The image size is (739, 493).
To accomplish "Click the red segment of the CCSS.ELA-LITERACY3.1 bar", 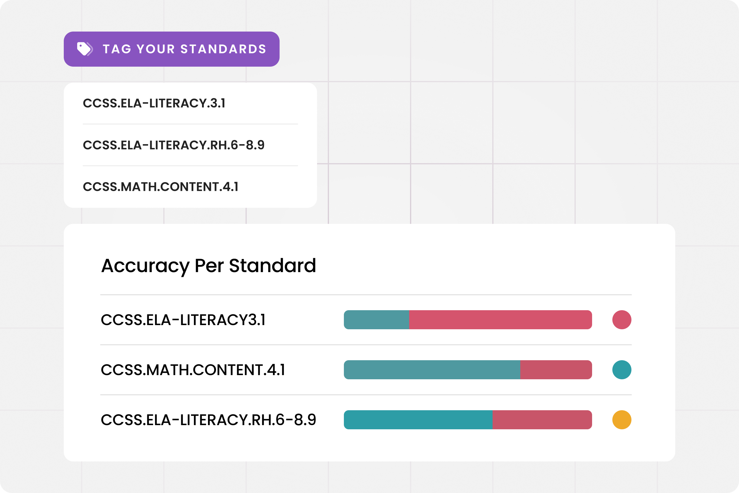I will (x=500, y=320).
